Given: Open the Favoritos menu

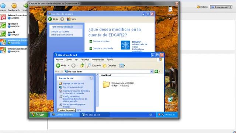Looking at the screenshot, I should (x=85, y=59).
